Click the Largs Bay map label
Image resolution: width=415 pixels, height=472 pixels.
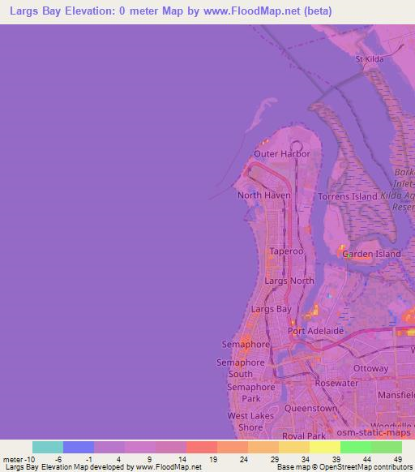pyautogui.click(x=272, y=309)
